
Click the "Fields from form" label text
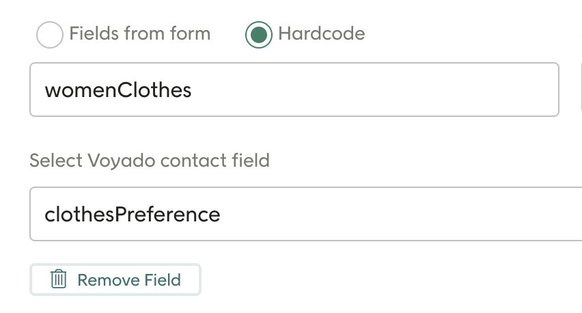tap(139, 33)
